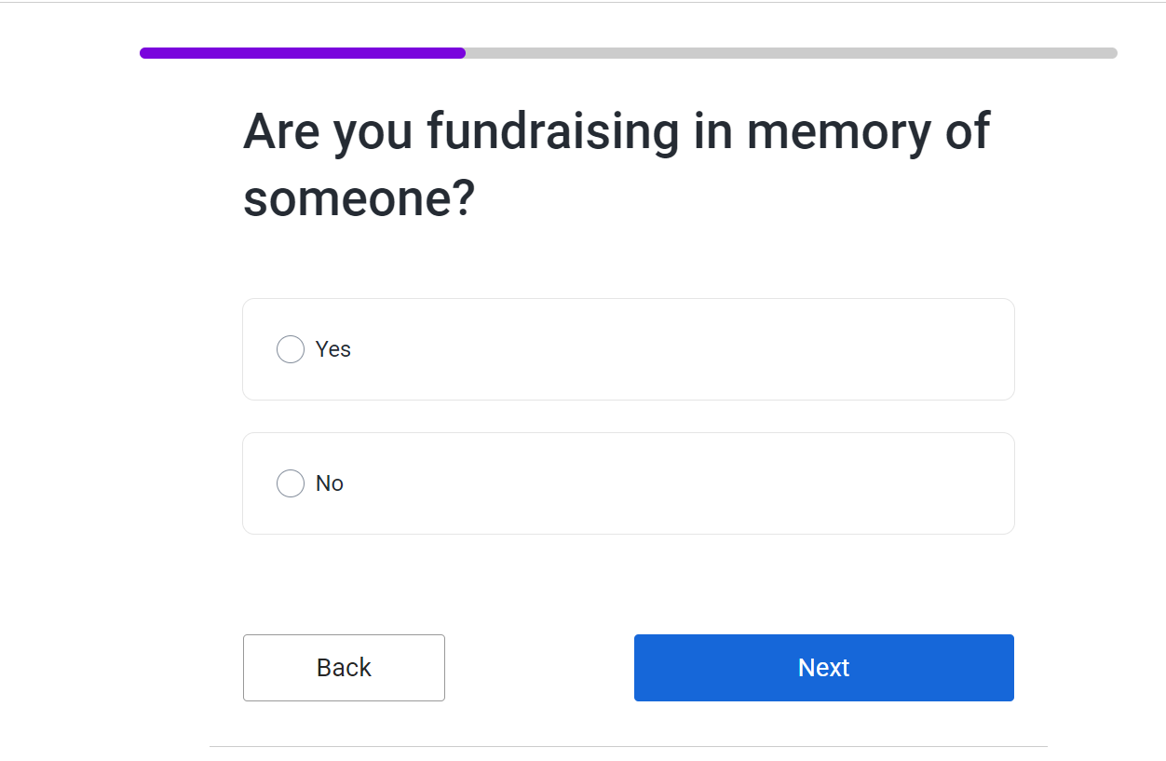
Task: Click the "No" option label text
Action: click(330, 483)
